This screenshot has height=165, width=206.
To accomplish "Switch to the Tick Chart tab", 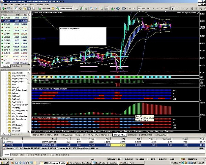I will tap(16, 66).
